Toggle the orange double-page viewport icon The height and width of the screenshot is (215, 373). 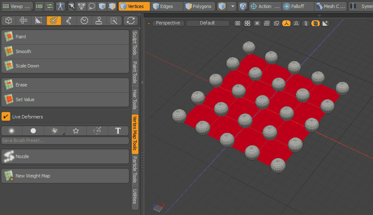coord(315,23)
